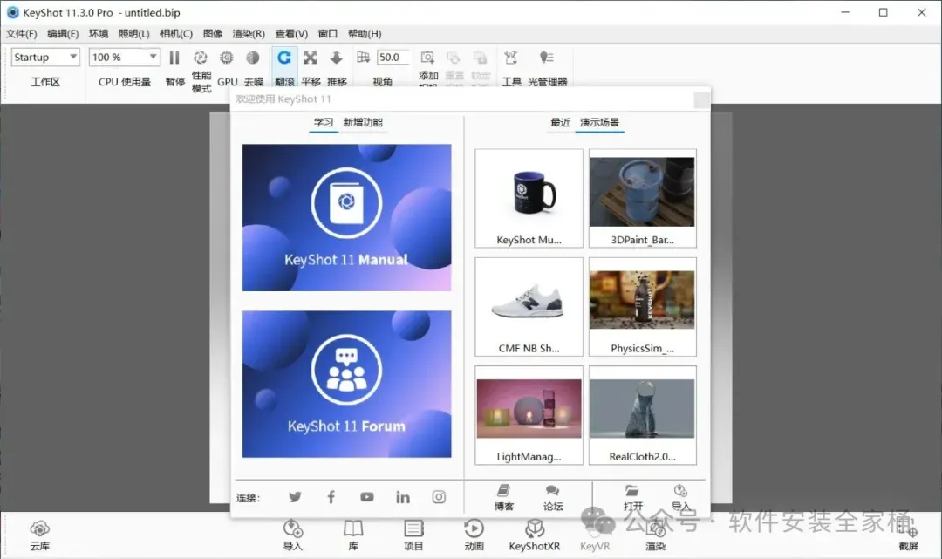The width and height of the screenshot is (942, 559).
Task: Click the Twitter connect icon
Action: [x=295, y=497]
